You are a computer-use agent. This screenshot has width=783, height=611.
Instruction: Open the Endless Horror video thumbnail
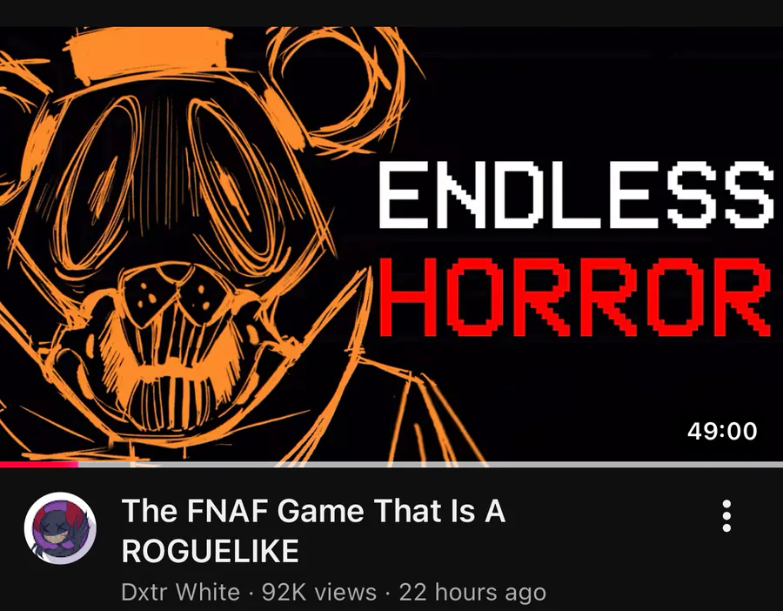(x=391, y=244)
